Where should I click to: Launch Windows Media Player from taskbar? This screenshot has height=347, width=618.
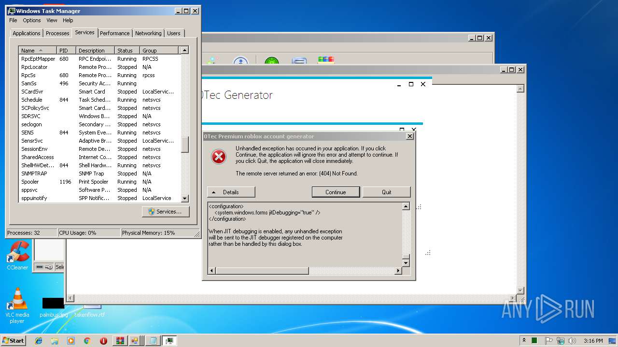point(71,340)
